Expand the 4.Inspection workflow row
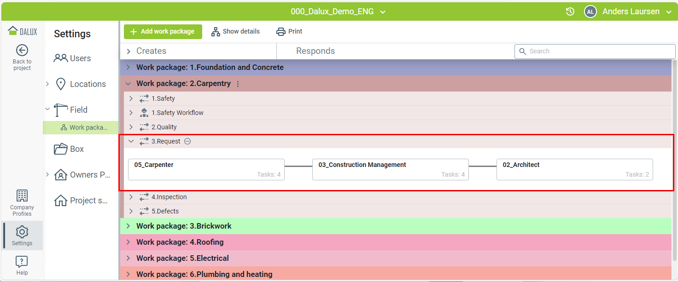The width and height of the screenshot is (678, 282). coord(131,197)
